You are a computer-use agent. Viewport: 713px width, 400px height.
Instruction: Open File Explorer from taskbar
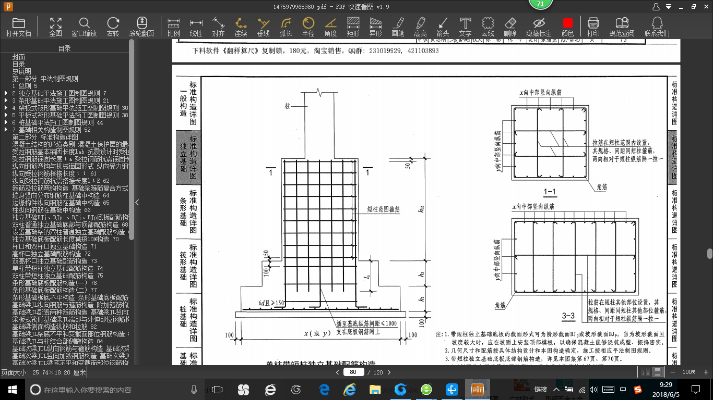point(375,389)
